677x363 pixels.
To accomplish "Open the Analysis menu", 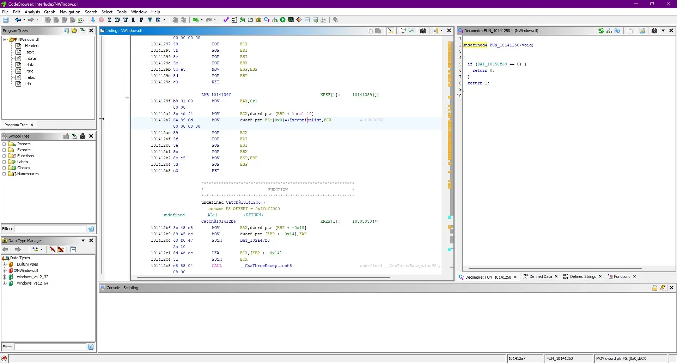I will pyautogui.click(x=32, y=12).
